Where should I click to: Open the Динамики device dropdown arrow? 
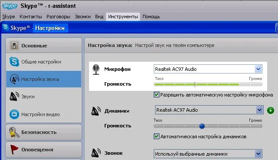coord(260,110)
